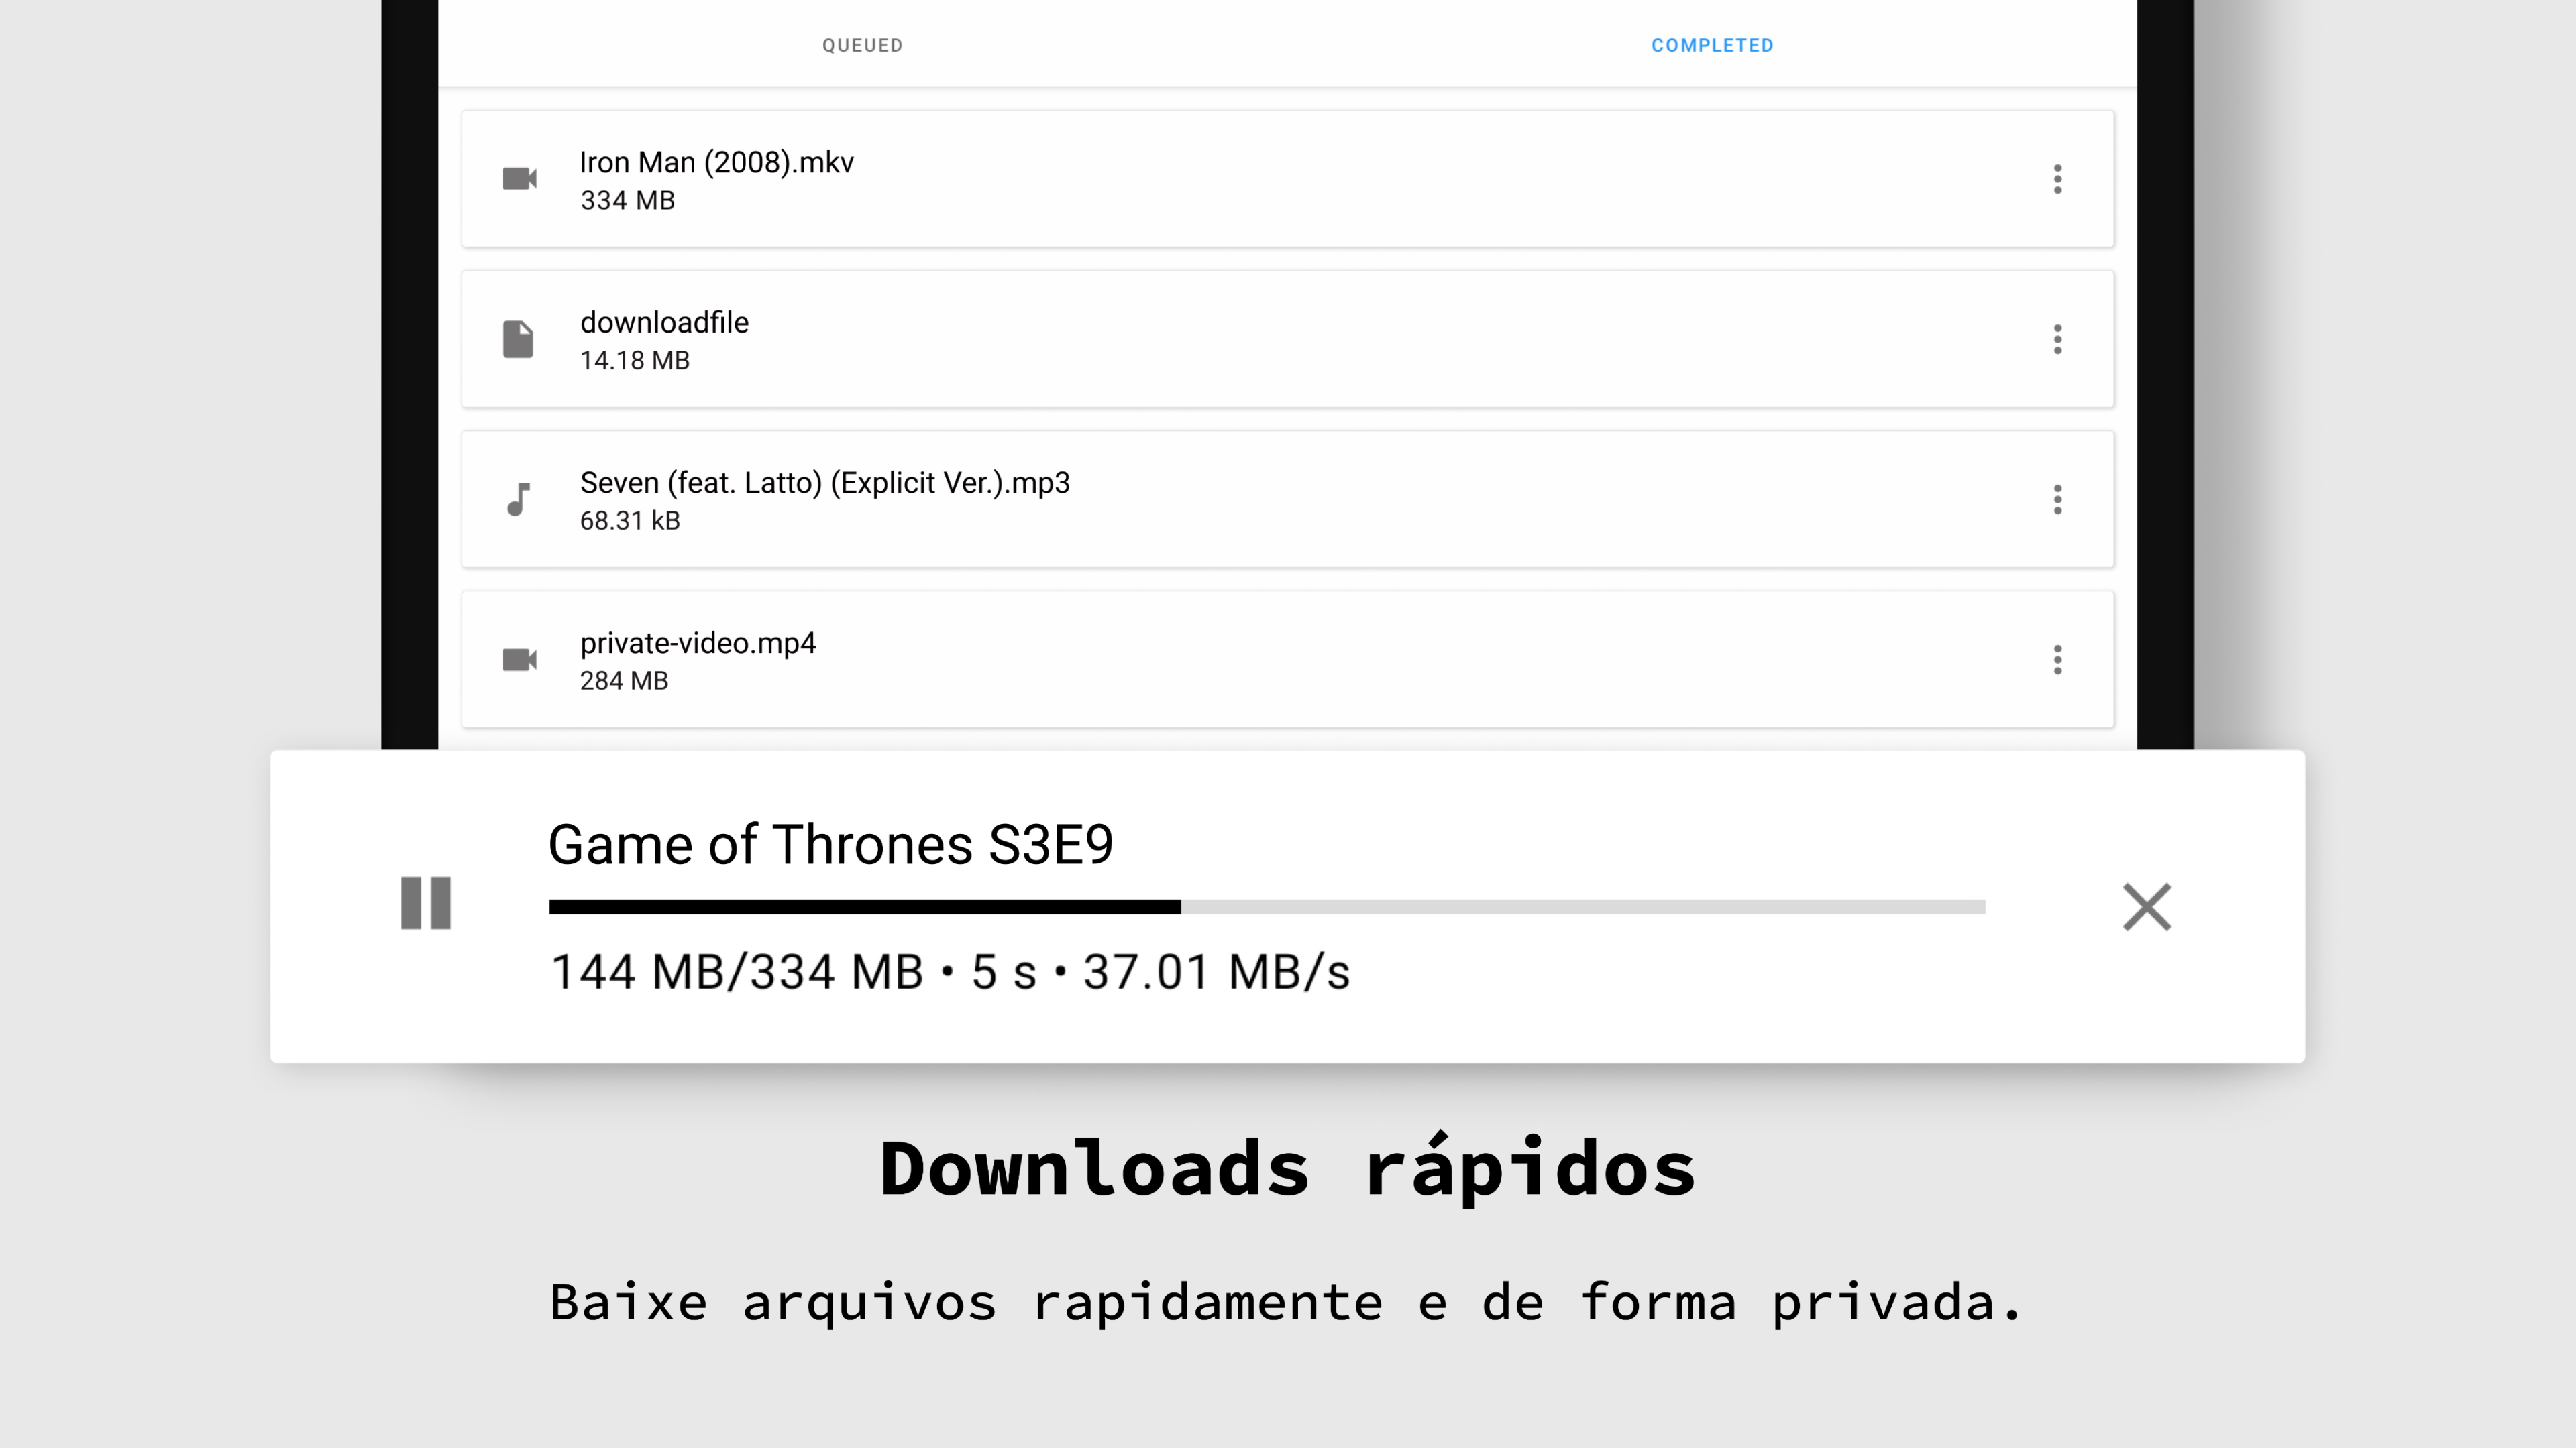Viewport: 2576px width, 1448px height.
Task: Open options menu for Iron Man (2008).mkv
Action: click(x=2057, y=179)
